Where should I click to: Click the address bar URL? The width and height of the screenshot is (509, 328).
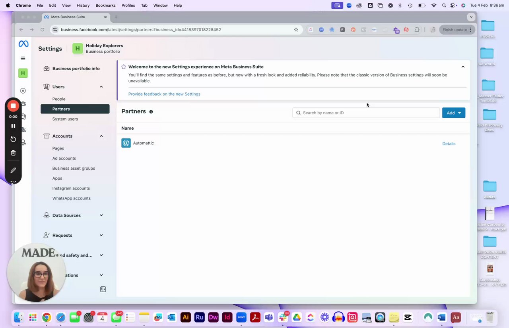[x=141, y=30]
